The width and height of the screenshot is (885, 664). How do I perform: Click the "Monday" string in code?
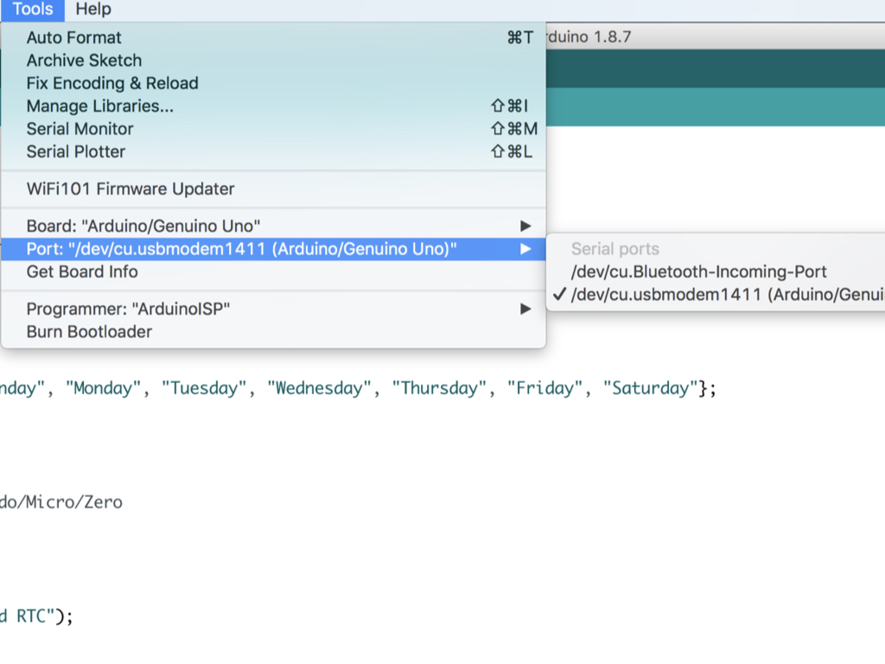104,388
